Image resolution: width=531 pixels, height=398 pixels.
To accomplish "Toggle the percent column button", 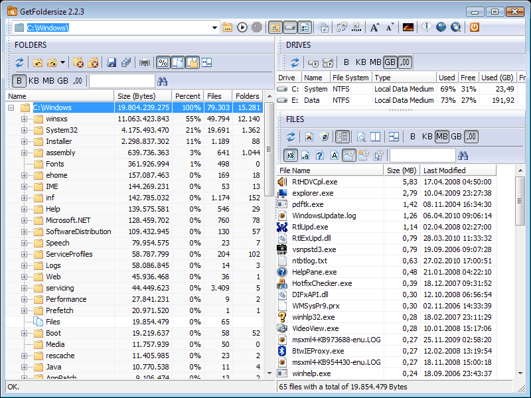I will (163, 62).
